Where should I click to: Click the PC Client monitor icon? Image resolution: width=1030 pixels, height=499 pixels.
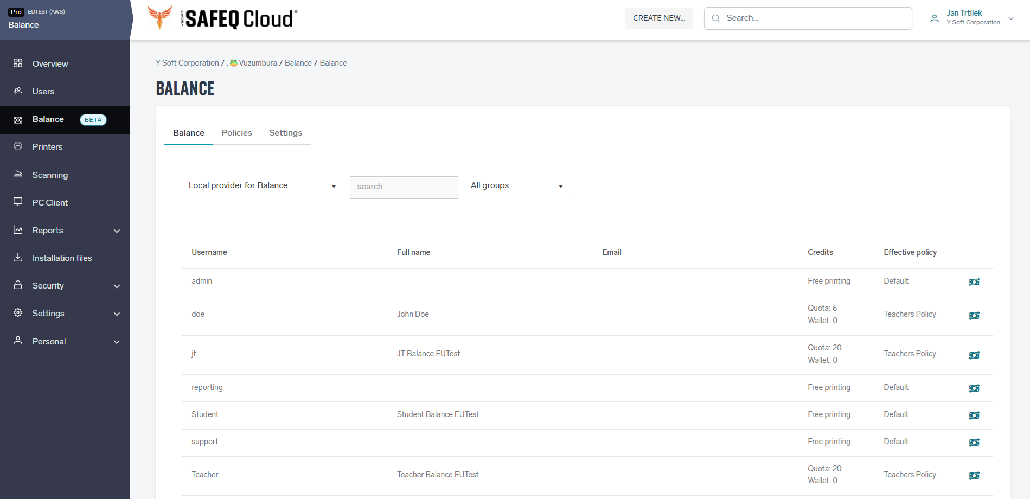point(18,202)
